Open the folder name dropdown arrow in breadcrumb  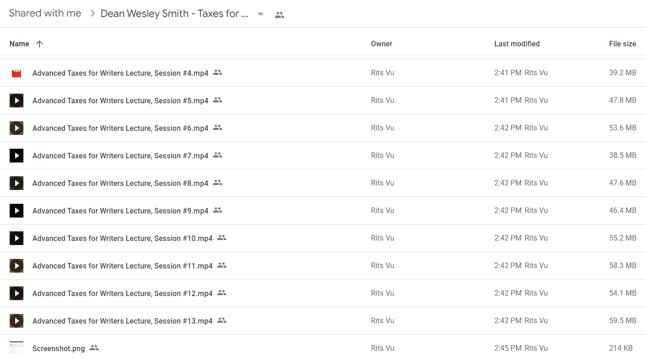pyautogui.click(x=260, y=14)
